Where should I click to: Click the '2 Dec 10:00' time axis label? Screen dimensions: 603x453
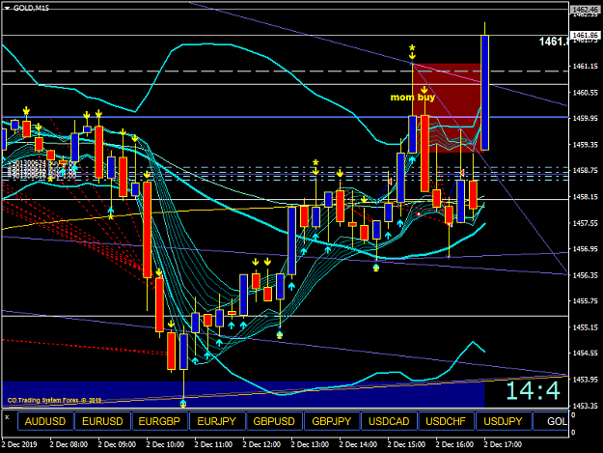coord(165,444)
